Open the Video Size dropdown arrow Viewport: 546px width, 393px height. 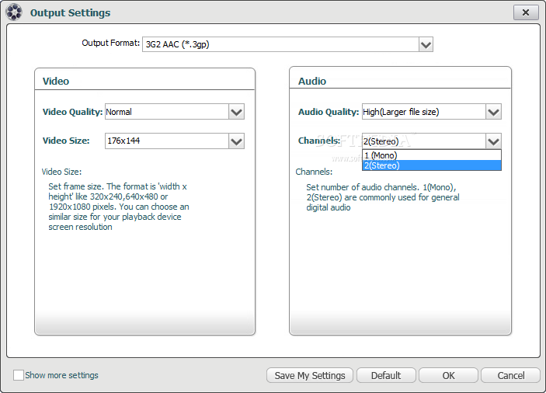tap(237, 141)
